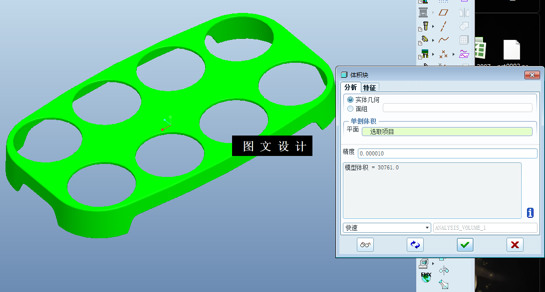Select the datum point tool icon
The height and width of the screenshot is (292, 545).
pos(444,54)
